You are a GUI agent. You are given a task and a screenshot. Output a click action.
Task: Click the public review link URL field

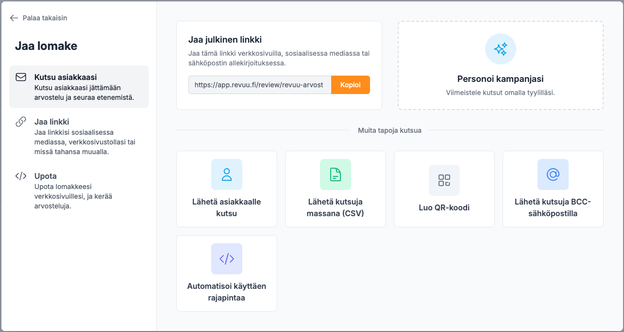259,85
